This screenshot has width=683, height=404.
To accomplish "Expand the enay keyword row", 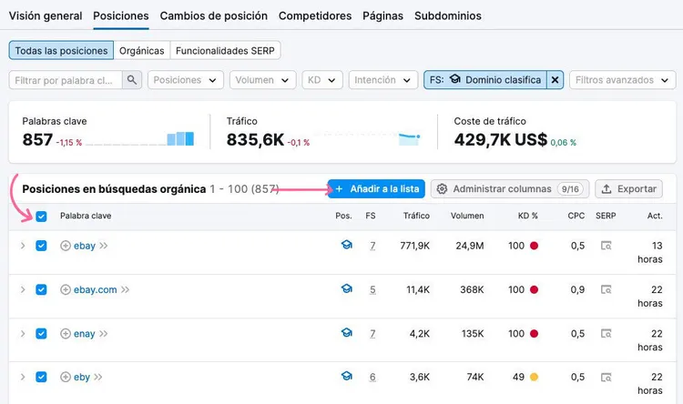I will point(23,334).
